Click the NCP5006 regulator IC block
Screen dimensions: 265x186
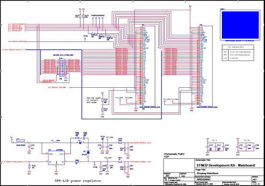tap(56, 158)
